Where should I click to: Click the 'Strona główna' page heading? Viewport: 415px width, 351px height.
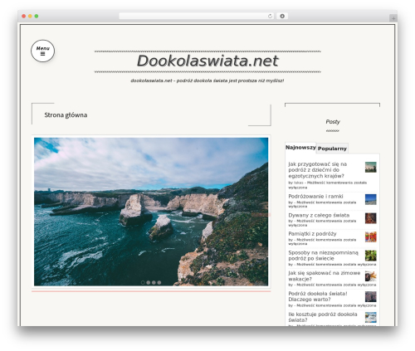(x=66, y=115)
